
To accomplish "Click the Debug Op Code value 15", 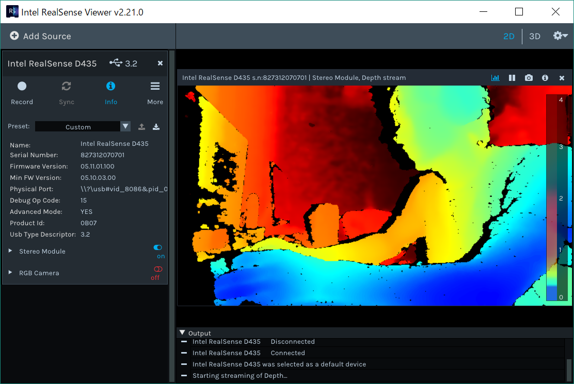I will 84,200.
